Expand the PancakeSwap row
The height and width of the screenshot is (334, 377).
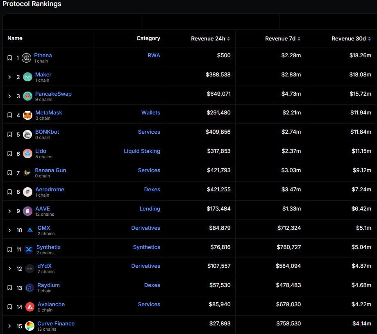click(9, 96)
